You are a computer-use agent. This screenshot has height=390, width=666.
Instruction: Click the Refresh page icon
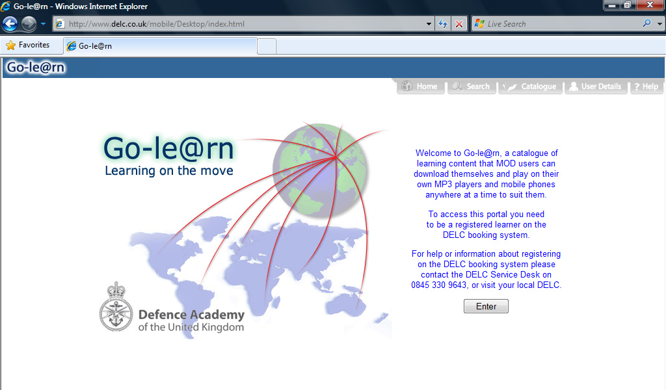tap(443, 24)
